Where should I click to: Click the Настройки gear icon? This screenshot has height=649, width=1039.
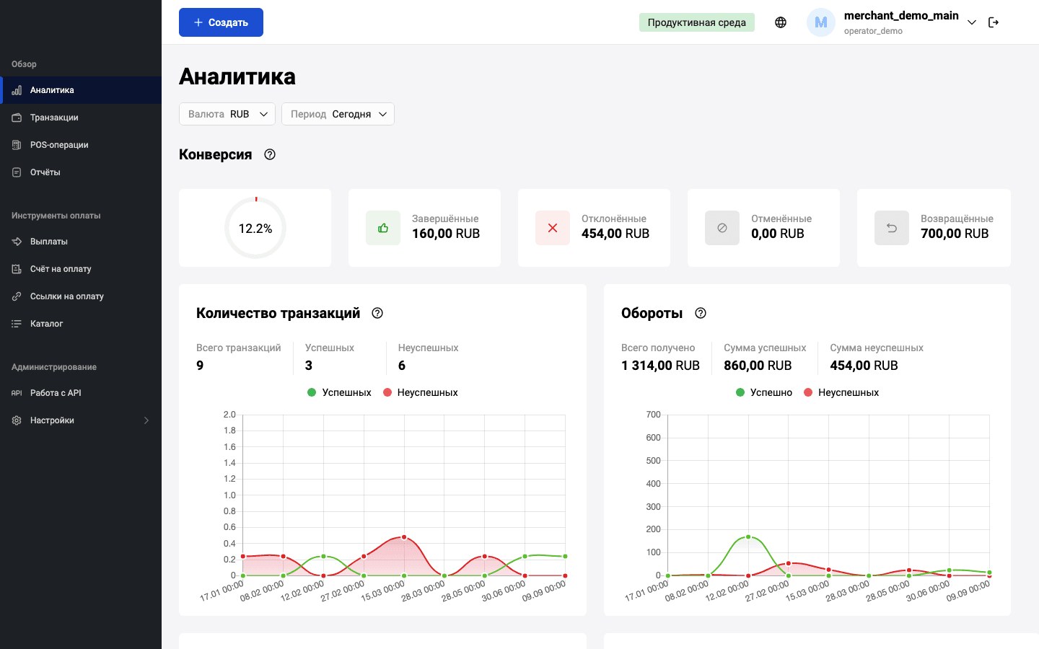(17, 420)
